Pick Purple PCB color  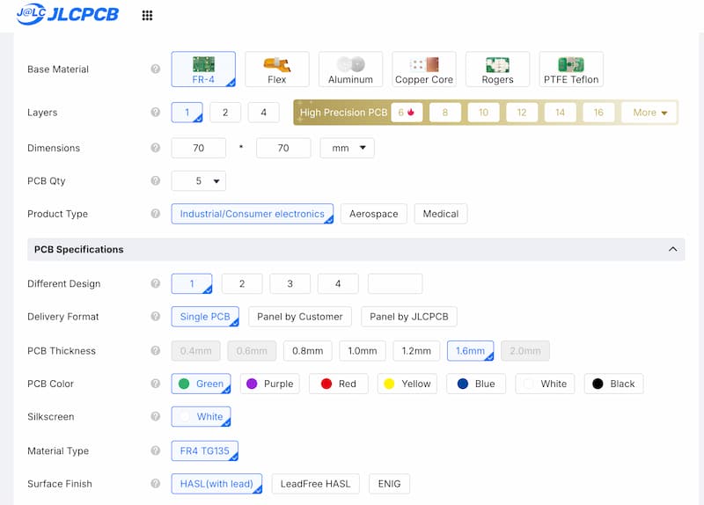270,384
